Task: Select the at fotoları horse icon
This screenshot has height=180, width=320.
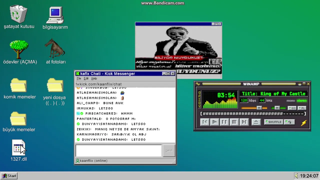Action: [x=55, y=48]
